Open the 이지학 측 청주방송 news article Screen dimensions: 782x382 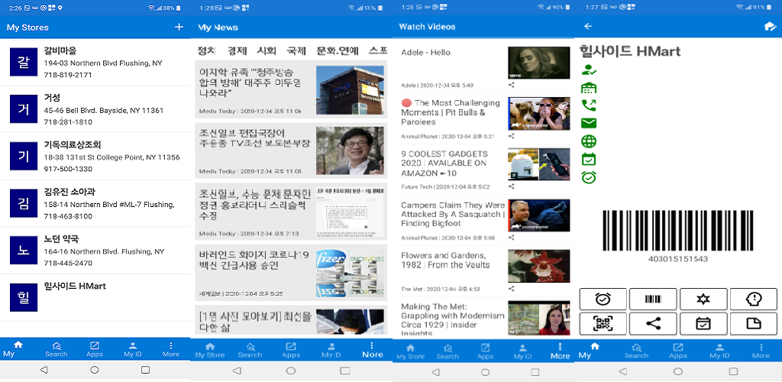click(291, 89)
